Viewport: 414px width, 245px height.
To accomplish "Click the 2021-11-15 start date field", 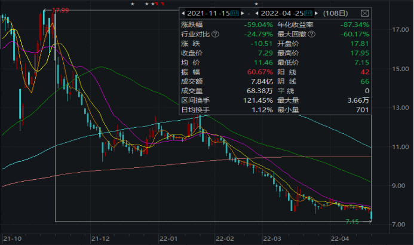I will (x=208, y=13).
